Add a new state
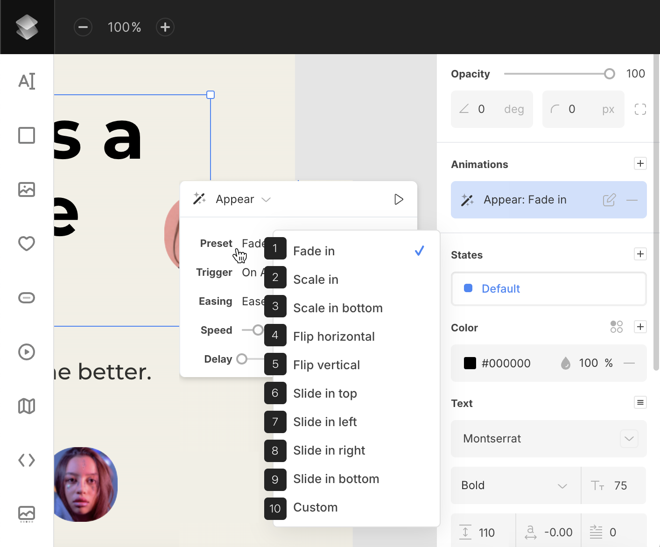 [640, 254]
